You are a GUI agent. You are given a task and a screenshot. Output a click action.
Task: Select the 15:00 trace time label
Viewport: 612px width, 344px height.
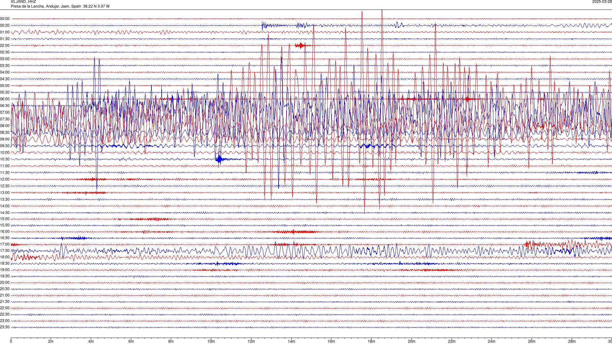coord(5,219)
